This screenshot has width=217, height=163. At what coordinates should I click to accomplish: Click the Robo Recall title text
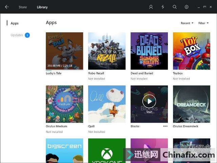point(96,73)
